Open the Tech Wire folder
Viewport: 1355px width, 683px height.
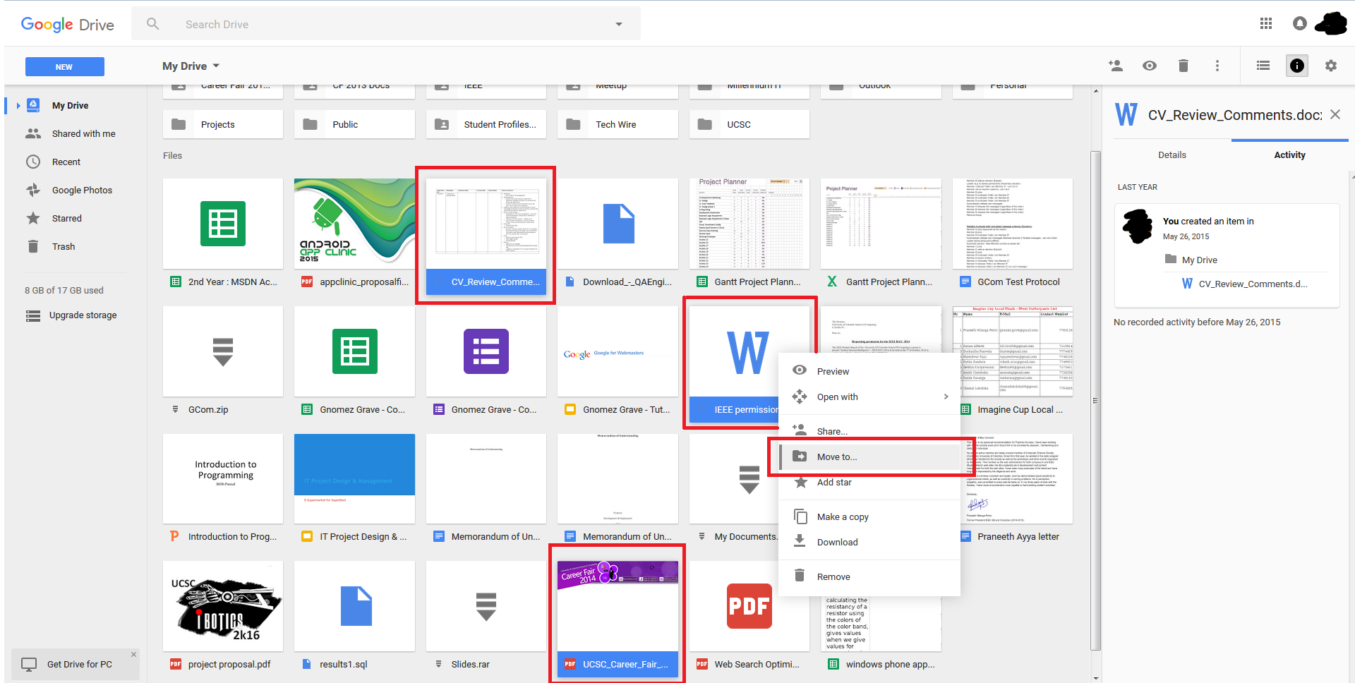(x=618, y=124)
